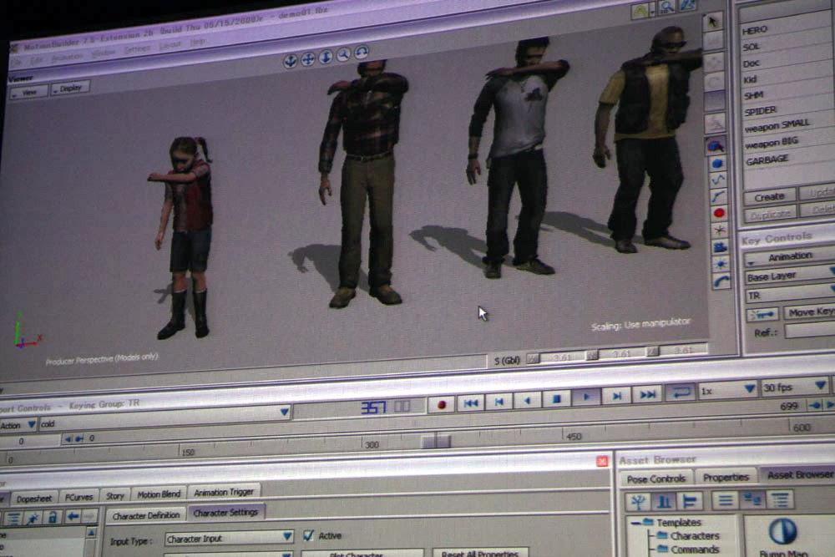Click the Reset All Properties button
835x557 pixels.
click(478, 552)
